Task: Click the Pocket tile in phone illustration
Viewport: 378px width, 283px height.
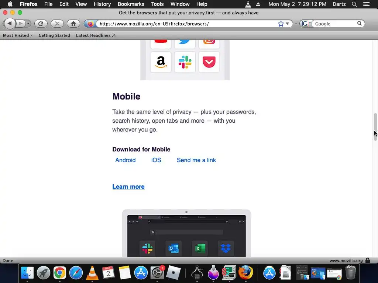Action: 209,62
